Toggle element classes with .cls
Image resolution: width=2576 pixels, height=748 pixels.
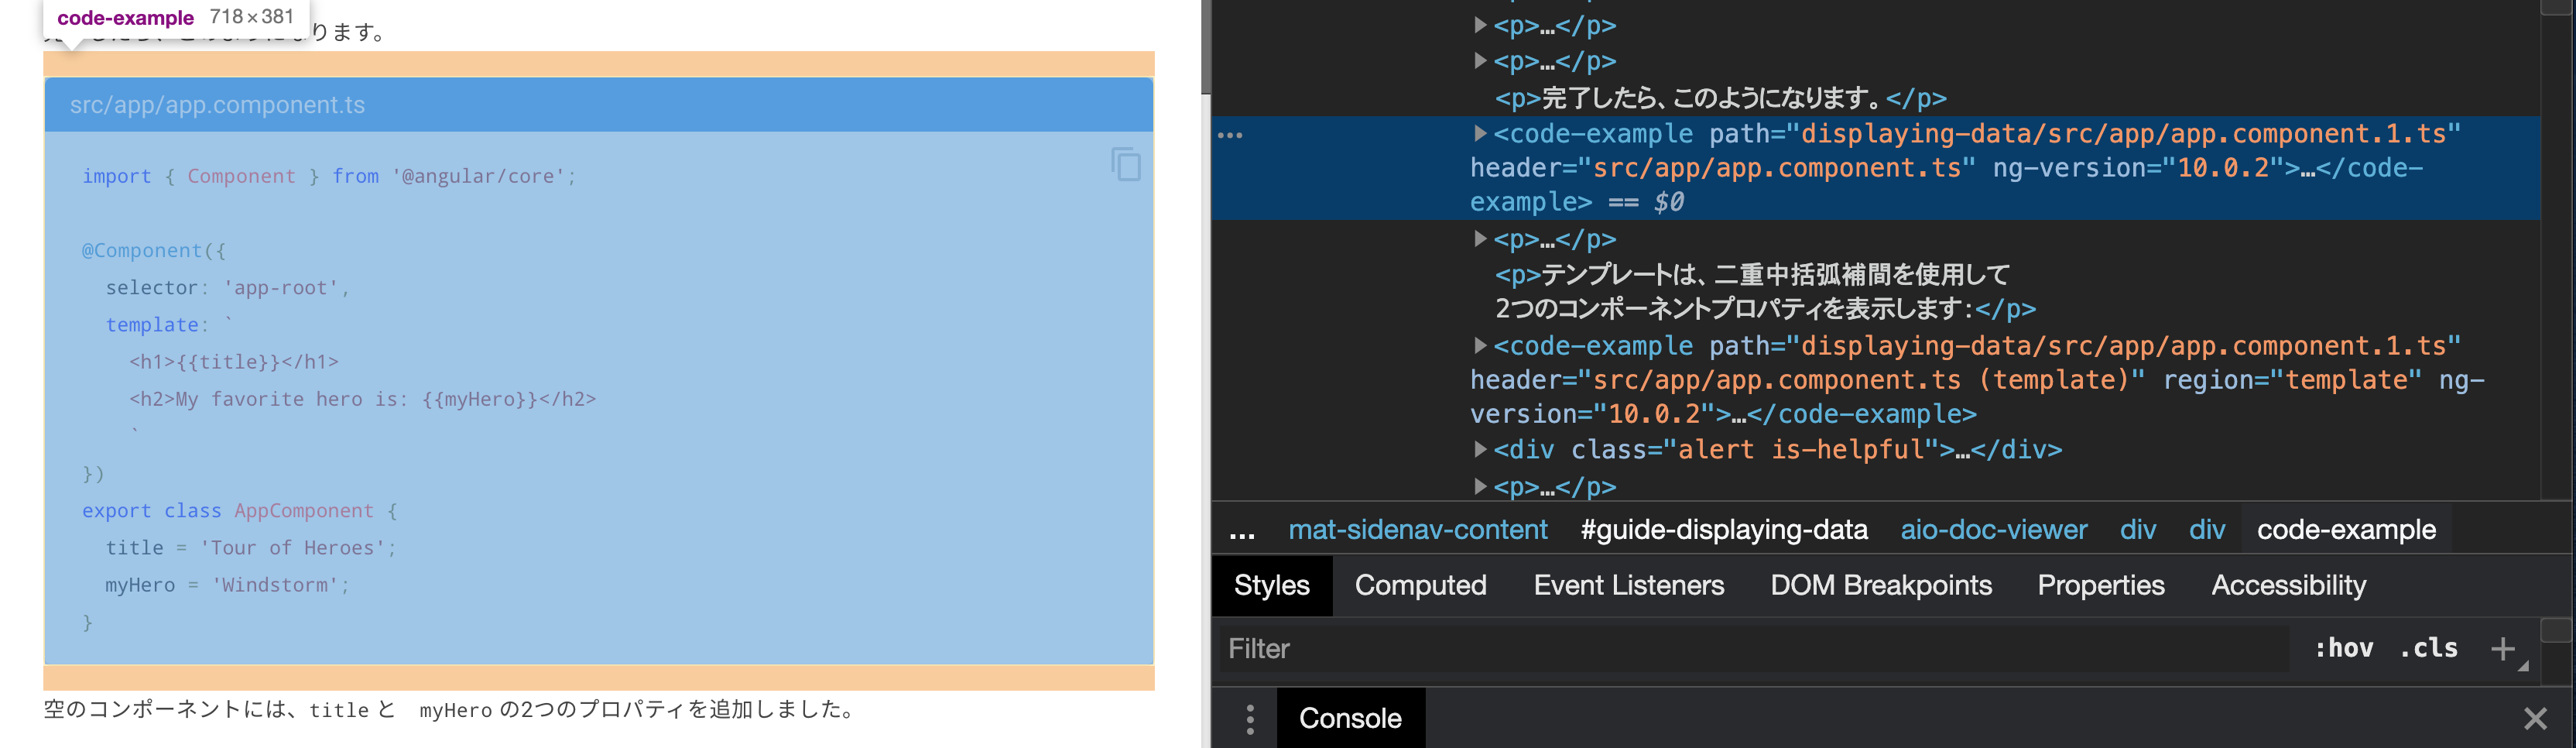coord(2428,648)
